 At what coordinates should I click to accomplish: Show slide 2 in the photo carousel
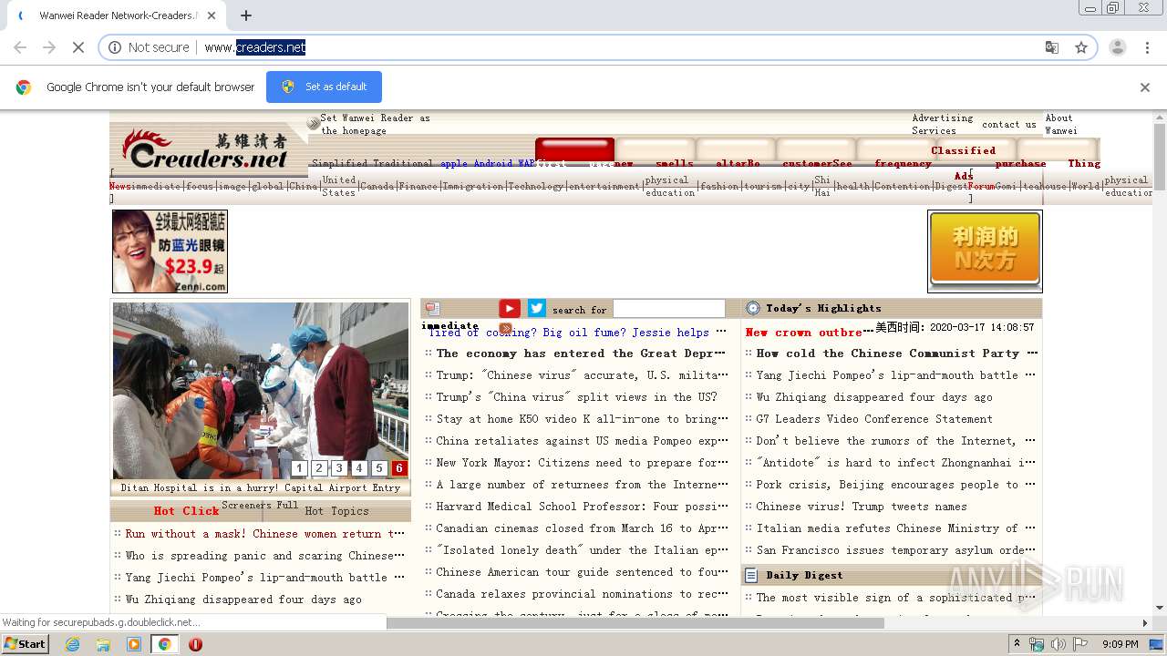[x=319, y=468]
